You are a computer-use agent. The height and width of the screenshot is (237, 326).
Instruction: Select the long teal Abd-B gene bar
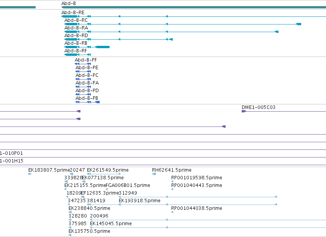(x=193, y=7)
